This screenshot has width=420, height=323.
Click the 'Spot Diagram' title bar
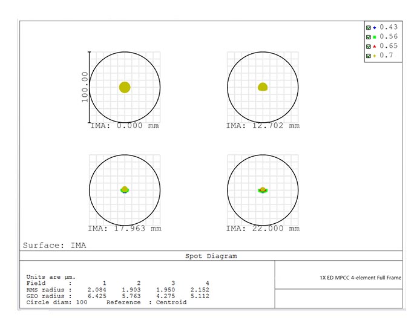[x=211, y=256]
